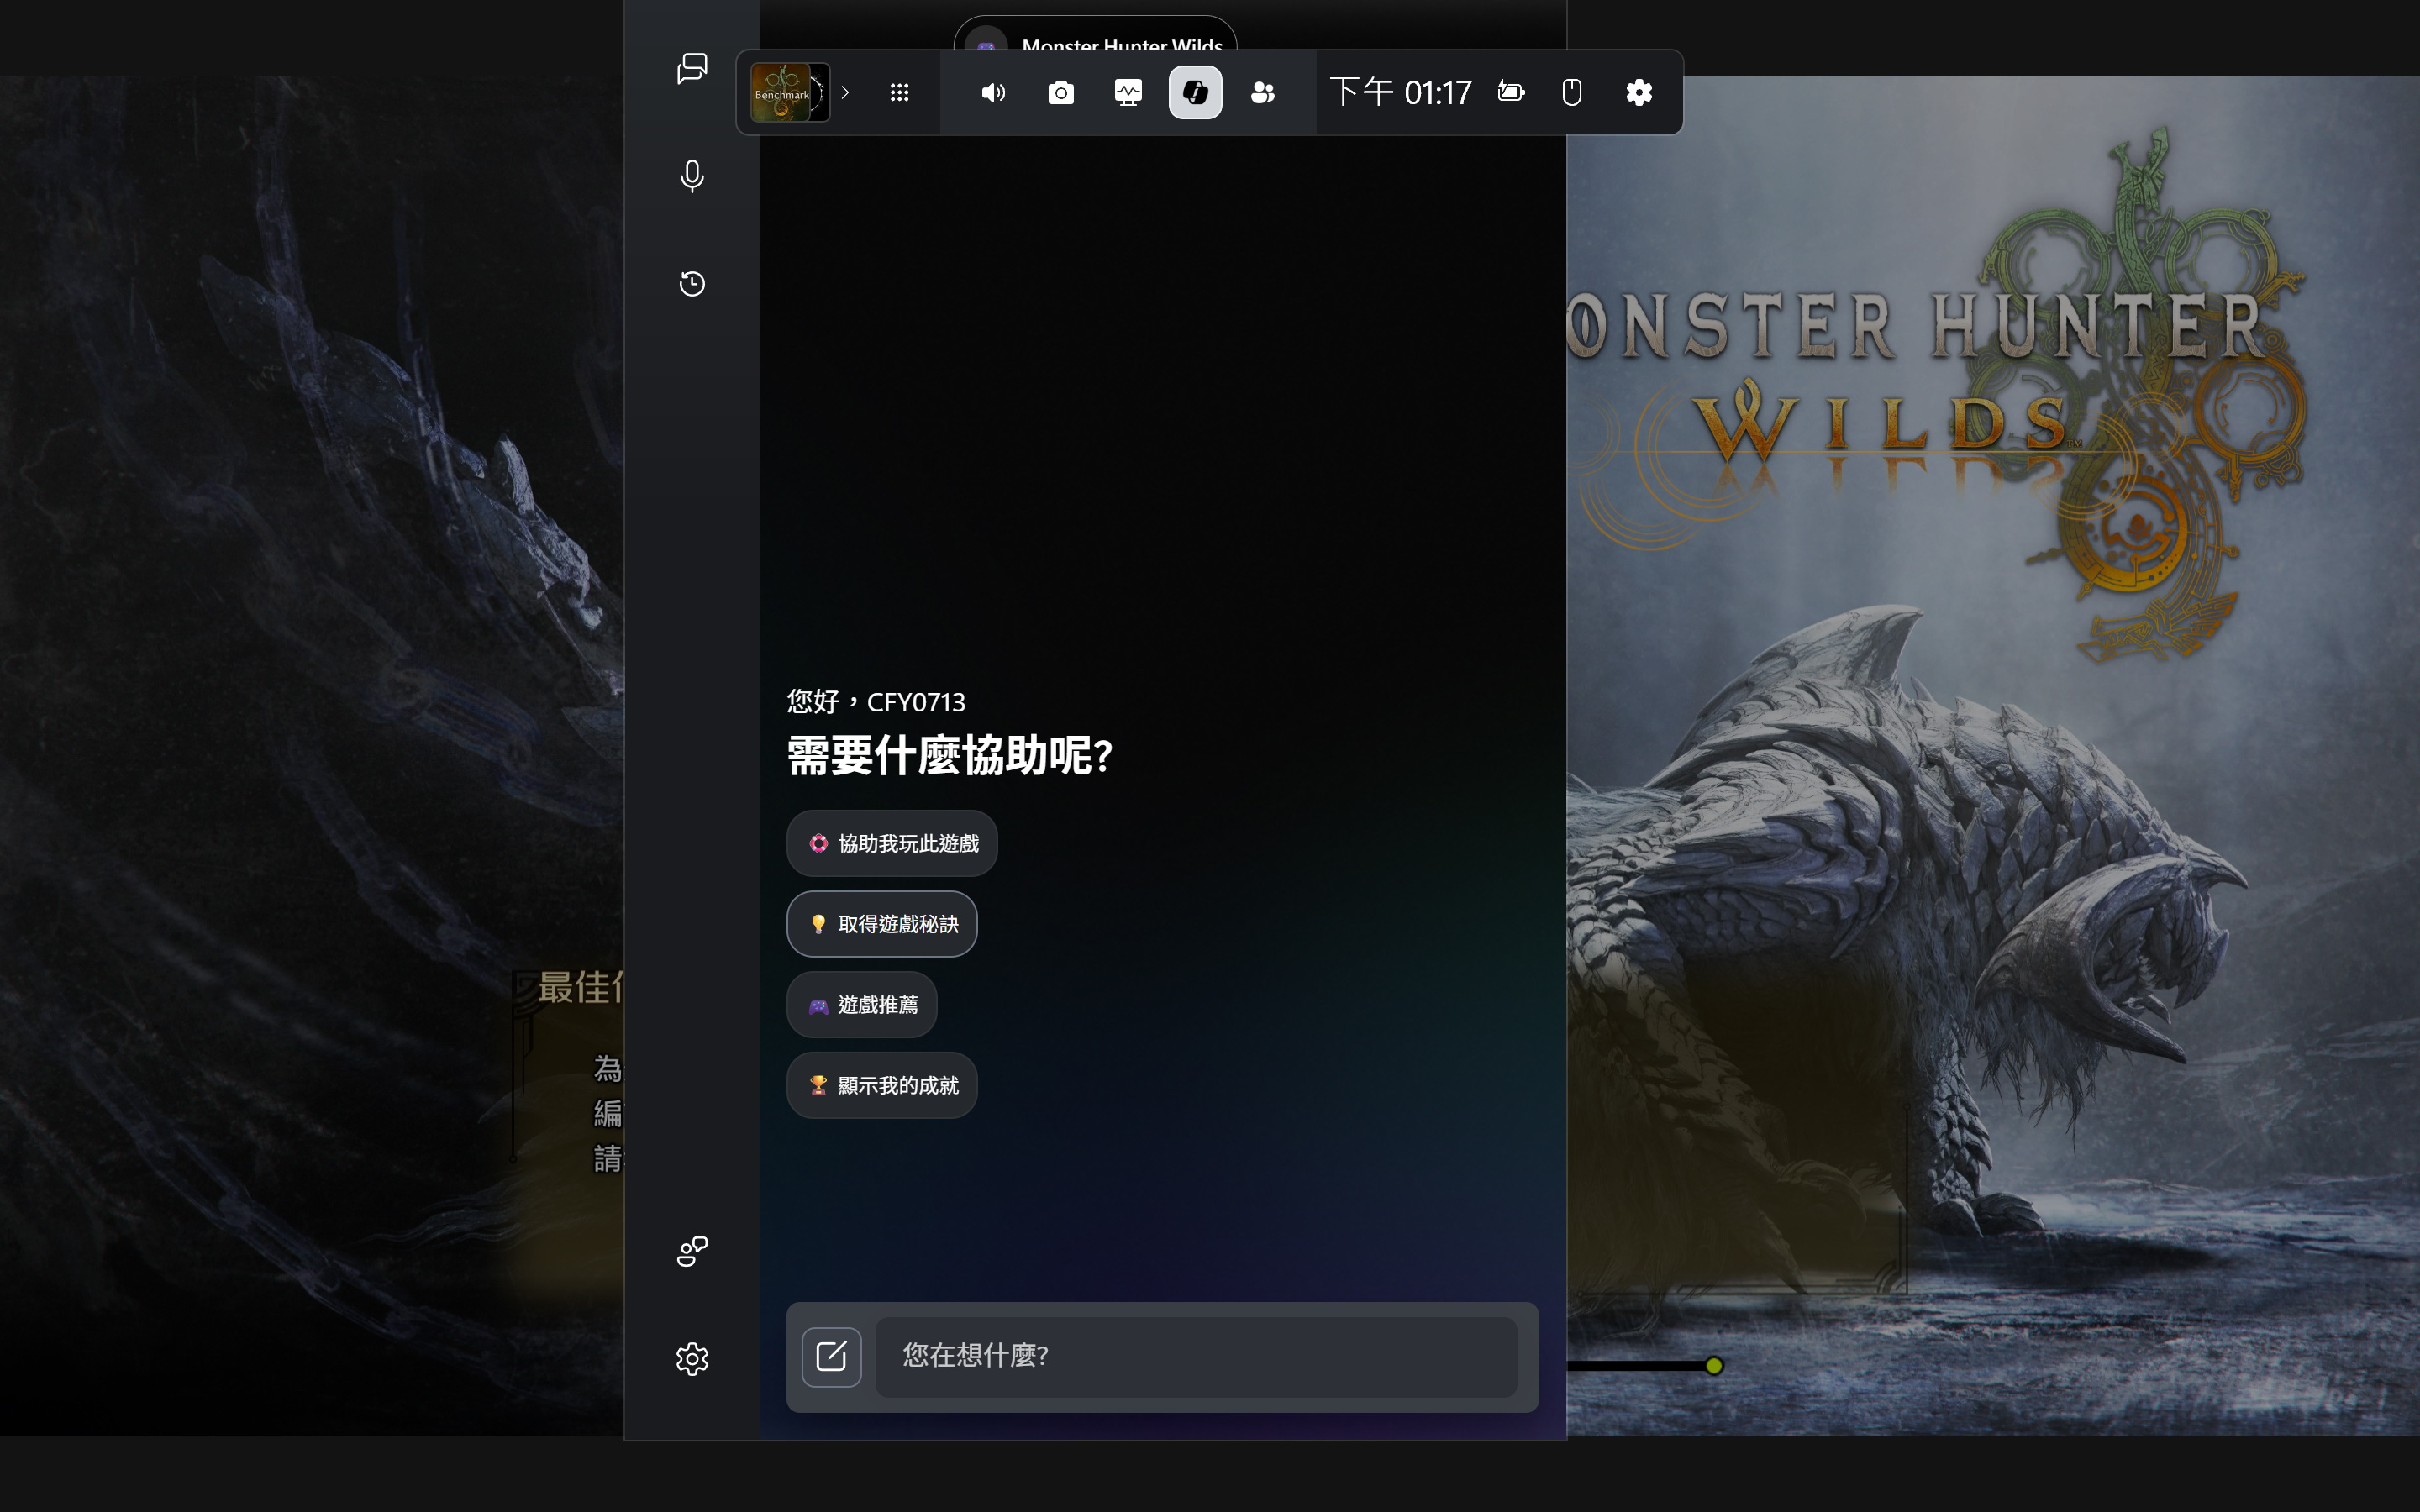Screen dimensions: 2420x1512
Task: Open Copilot settings gear at sidebar bottom
Action: pos(692,1359)
